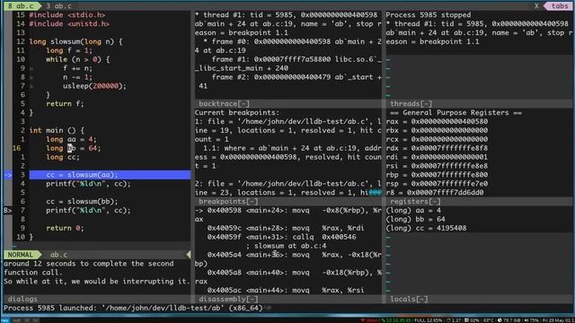Click the 'return f;' code line

[65, 104]
